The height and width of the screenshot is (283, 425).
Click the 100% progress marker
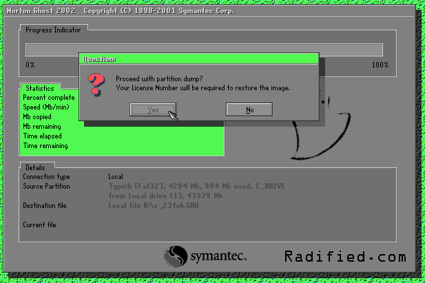point(380,65)
